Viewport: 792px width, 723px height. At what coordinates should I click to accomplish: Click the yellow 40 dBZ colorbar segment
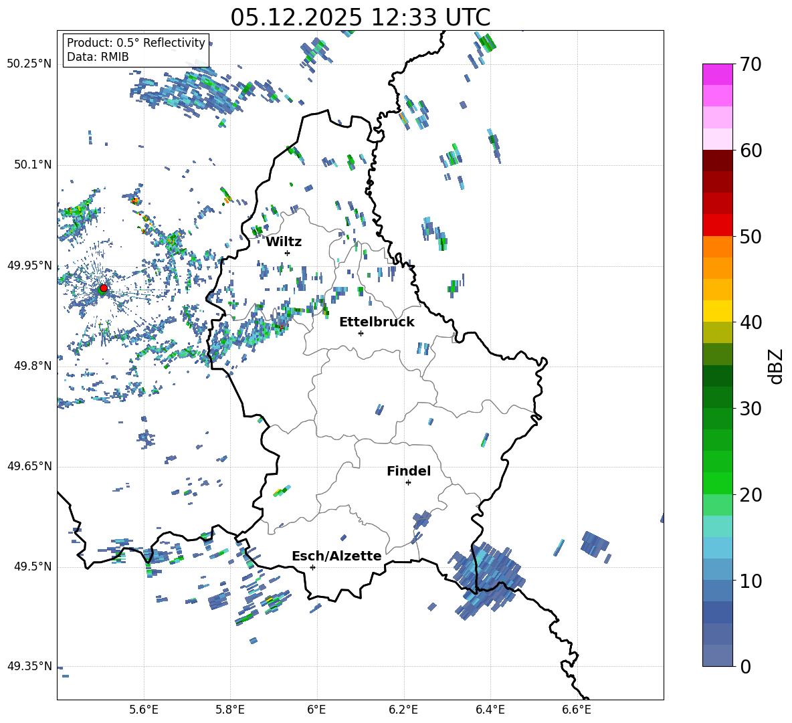point(718,310)
